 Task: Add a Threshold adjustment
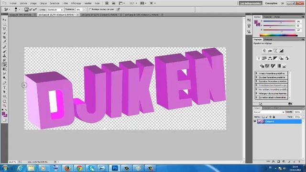[273, 66]
